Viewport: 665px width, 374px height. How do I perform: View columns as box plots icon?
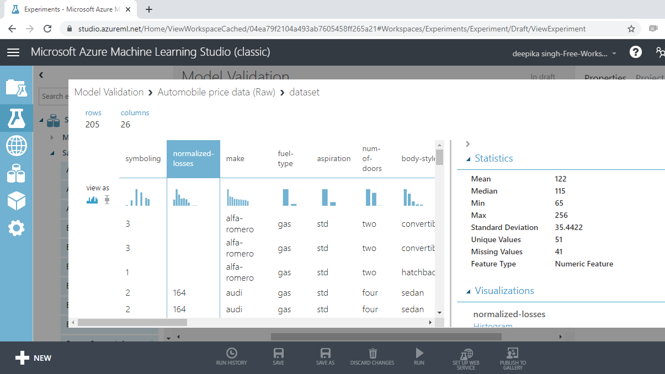(x=107, y=200)
